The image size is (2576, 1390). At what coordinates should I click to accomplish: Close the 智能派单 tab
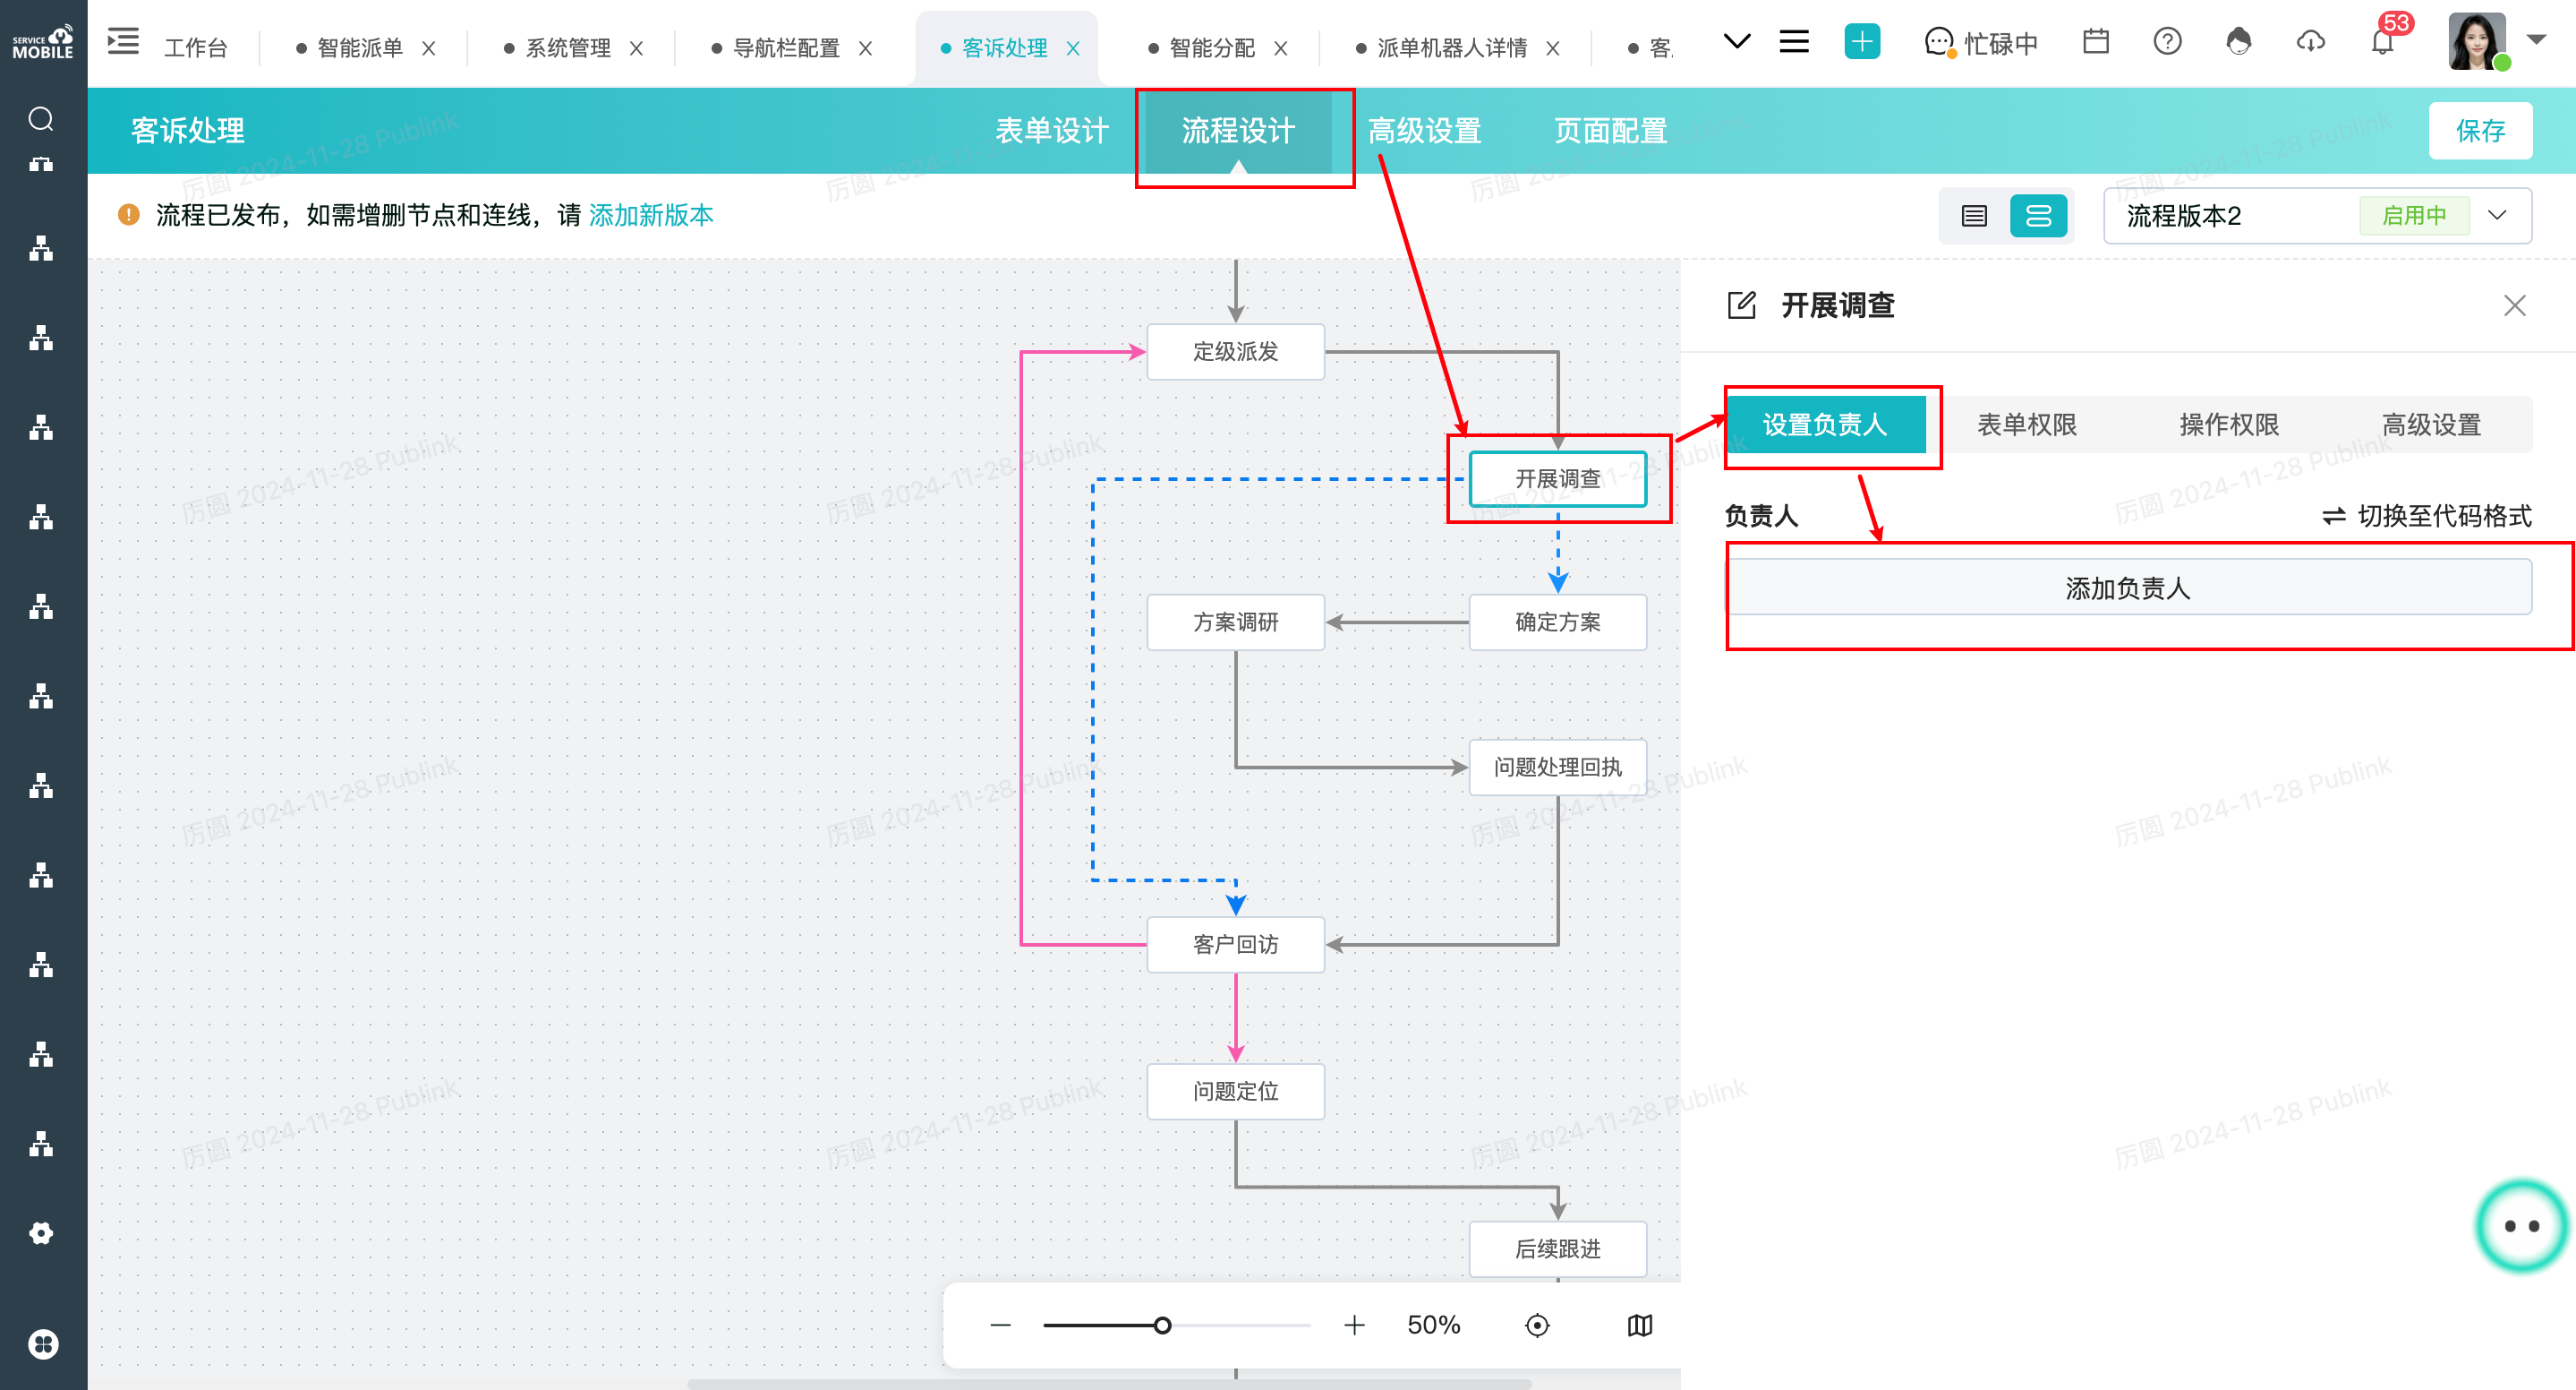click(428, 48)
